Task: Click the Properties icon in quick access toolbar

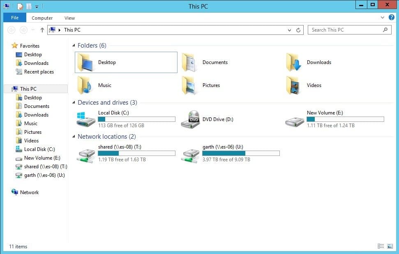Action: [20, 6]
